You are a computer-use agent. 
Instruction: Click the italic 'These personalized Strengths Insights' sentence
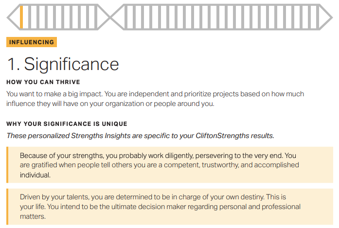(140, 136)
